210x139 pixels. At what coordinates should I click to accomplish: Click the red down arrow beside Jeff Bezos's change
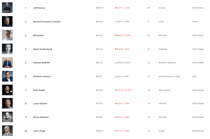pos(116,8)
